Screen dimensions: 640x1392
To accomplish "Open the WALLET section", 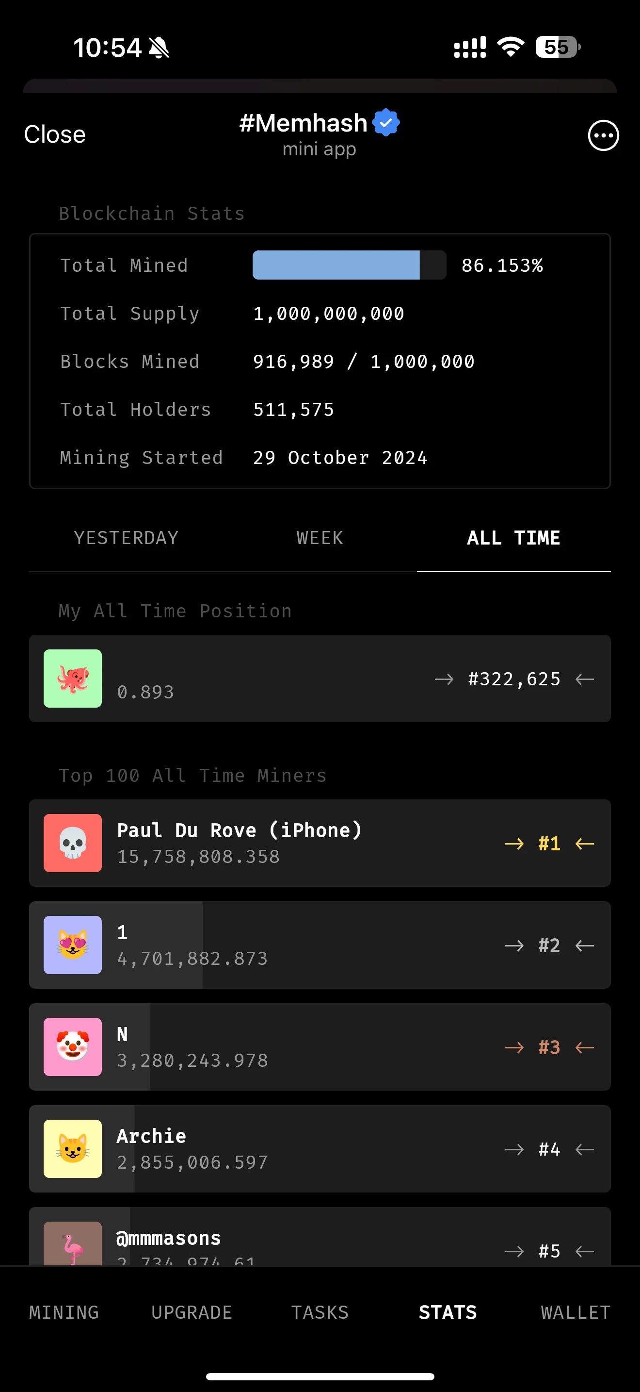I will tap(576, 1312).
